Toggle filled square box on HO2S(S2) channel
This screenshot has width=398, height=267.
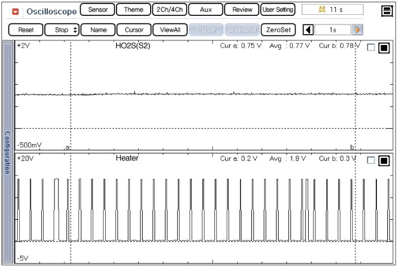pyautogui.click(x=384, y=48)
